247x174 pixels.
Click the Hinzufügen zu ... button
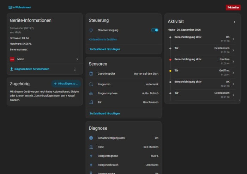click(66, 83)
